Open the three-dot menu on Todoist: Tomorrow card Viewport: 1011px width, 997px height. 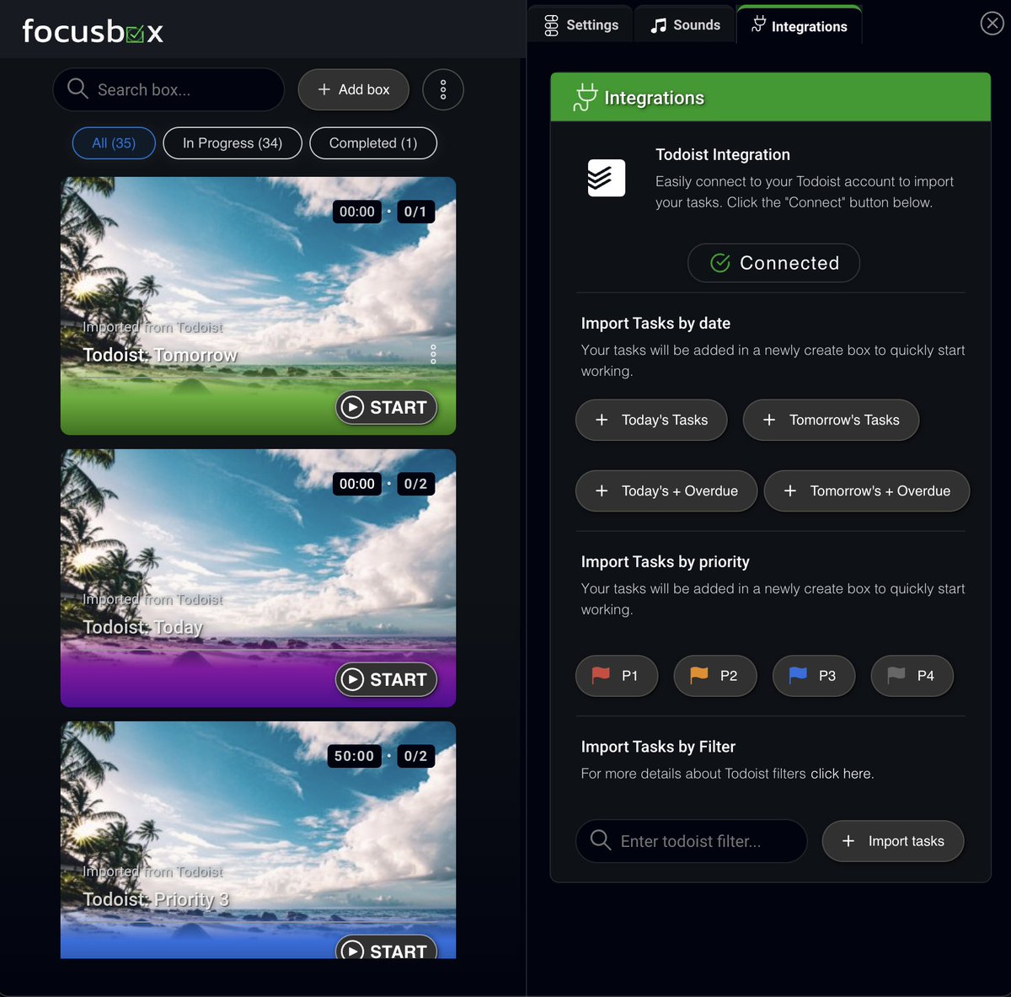click(433, 354)
